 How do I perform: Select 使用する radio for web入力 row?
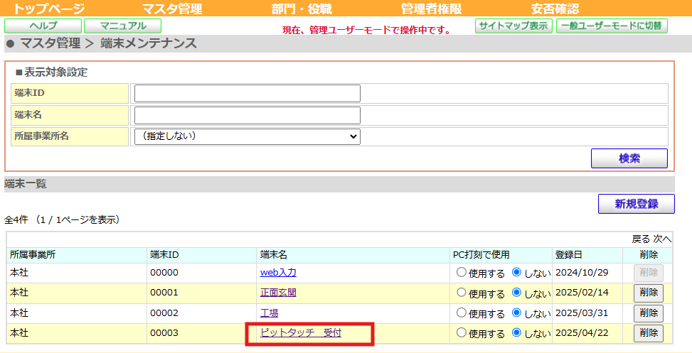462,272
